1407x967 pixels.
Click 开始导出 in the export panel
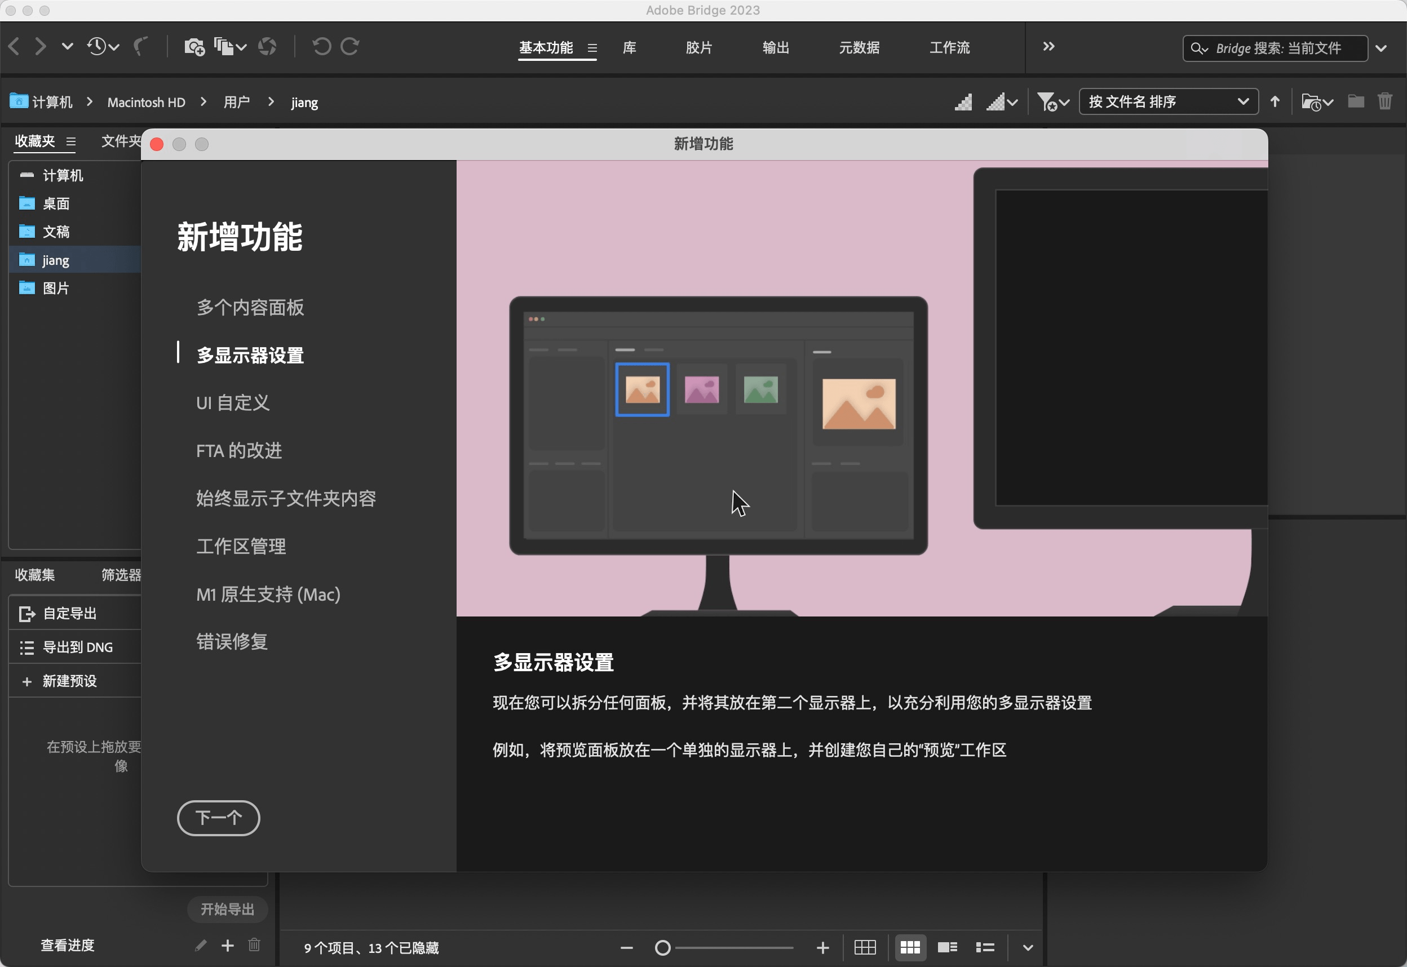click(227, 909)
